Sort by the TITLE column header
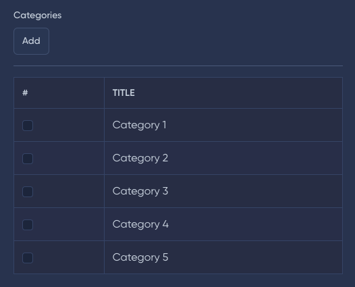 (x=124, y=93)
